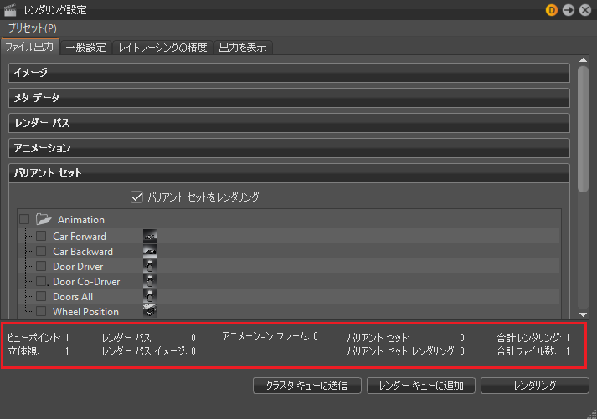Click the アニメーション フレーム: 0 text

270,336
